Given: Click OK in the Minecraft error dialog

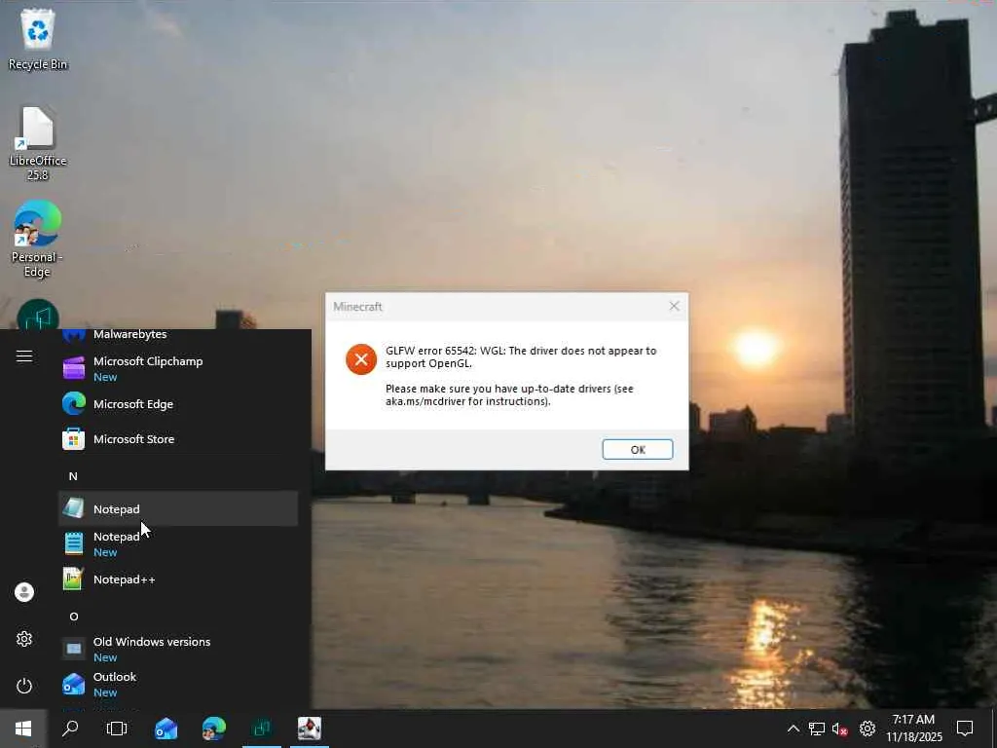Looking at the screenshot, I should click(637, 449).
